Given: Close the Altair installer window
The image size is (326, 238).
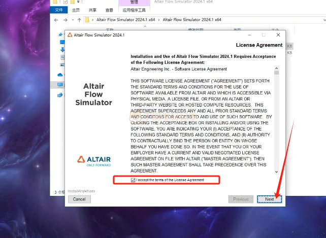Looking at the screenshot, I should pyautogui.click(x=278, y=35).
